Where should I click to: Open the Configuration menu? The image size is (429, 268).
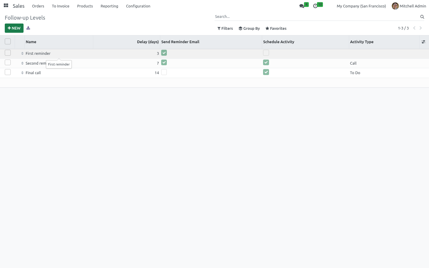point(138,6)
